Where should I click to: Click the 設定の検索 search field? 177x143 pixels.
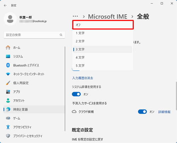click(34, 35)
